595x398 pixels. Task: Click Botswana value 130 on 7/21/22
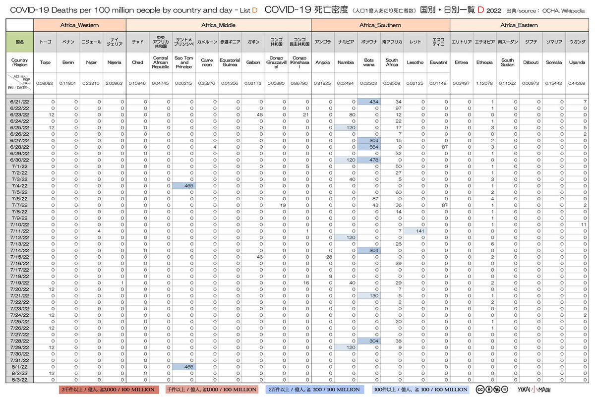[x=369, y=295]
